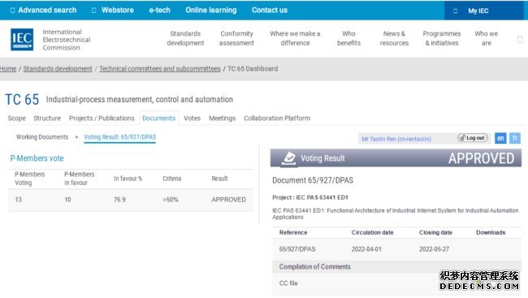Image resolution: width=528 pixels, height=298 pixels.
Task: Select the Meetings tab
Action: coord(222,119)
